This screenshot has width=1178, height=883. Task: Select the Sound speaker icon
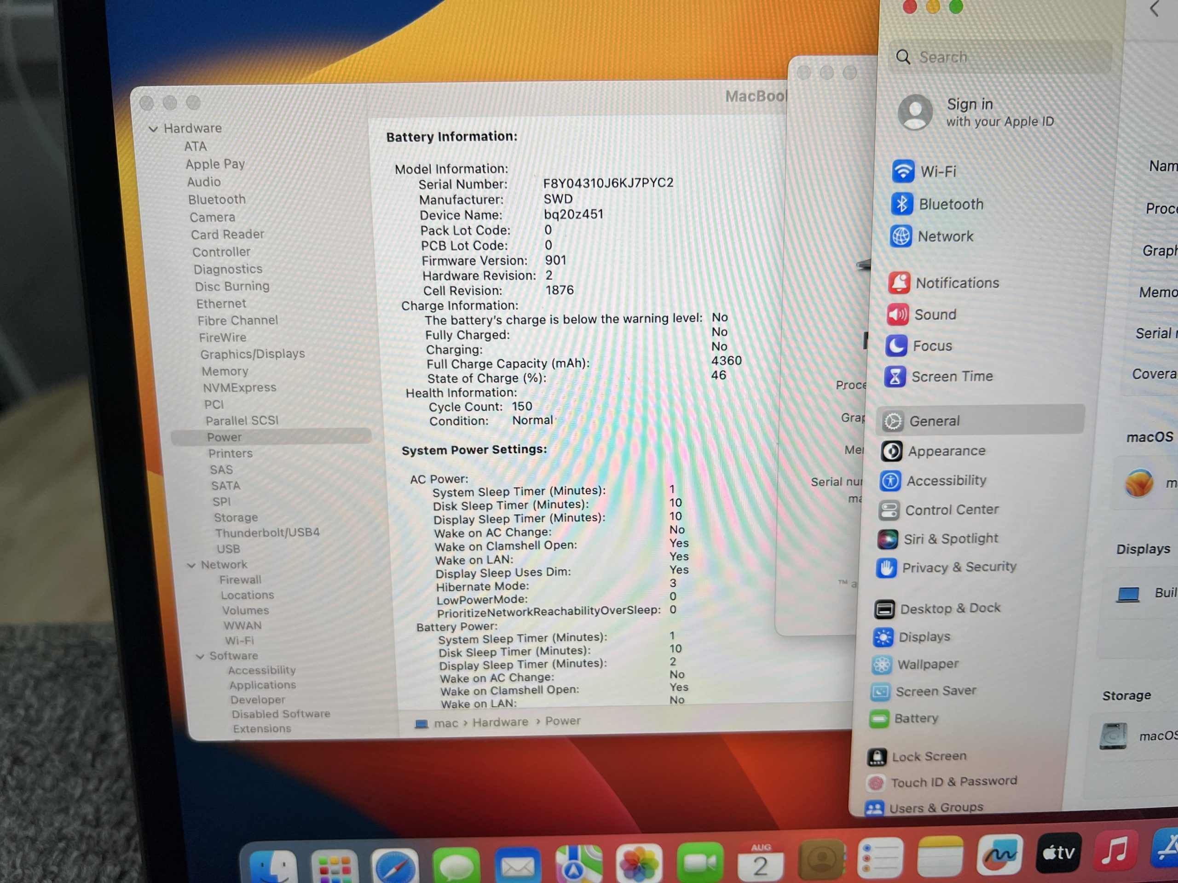click(x=897, y=315)
